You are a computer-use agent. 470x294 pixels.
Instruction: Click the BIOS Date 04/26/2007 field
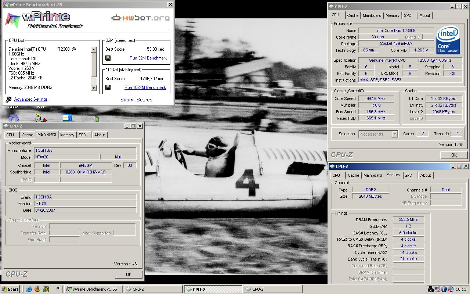coord(85,210)
